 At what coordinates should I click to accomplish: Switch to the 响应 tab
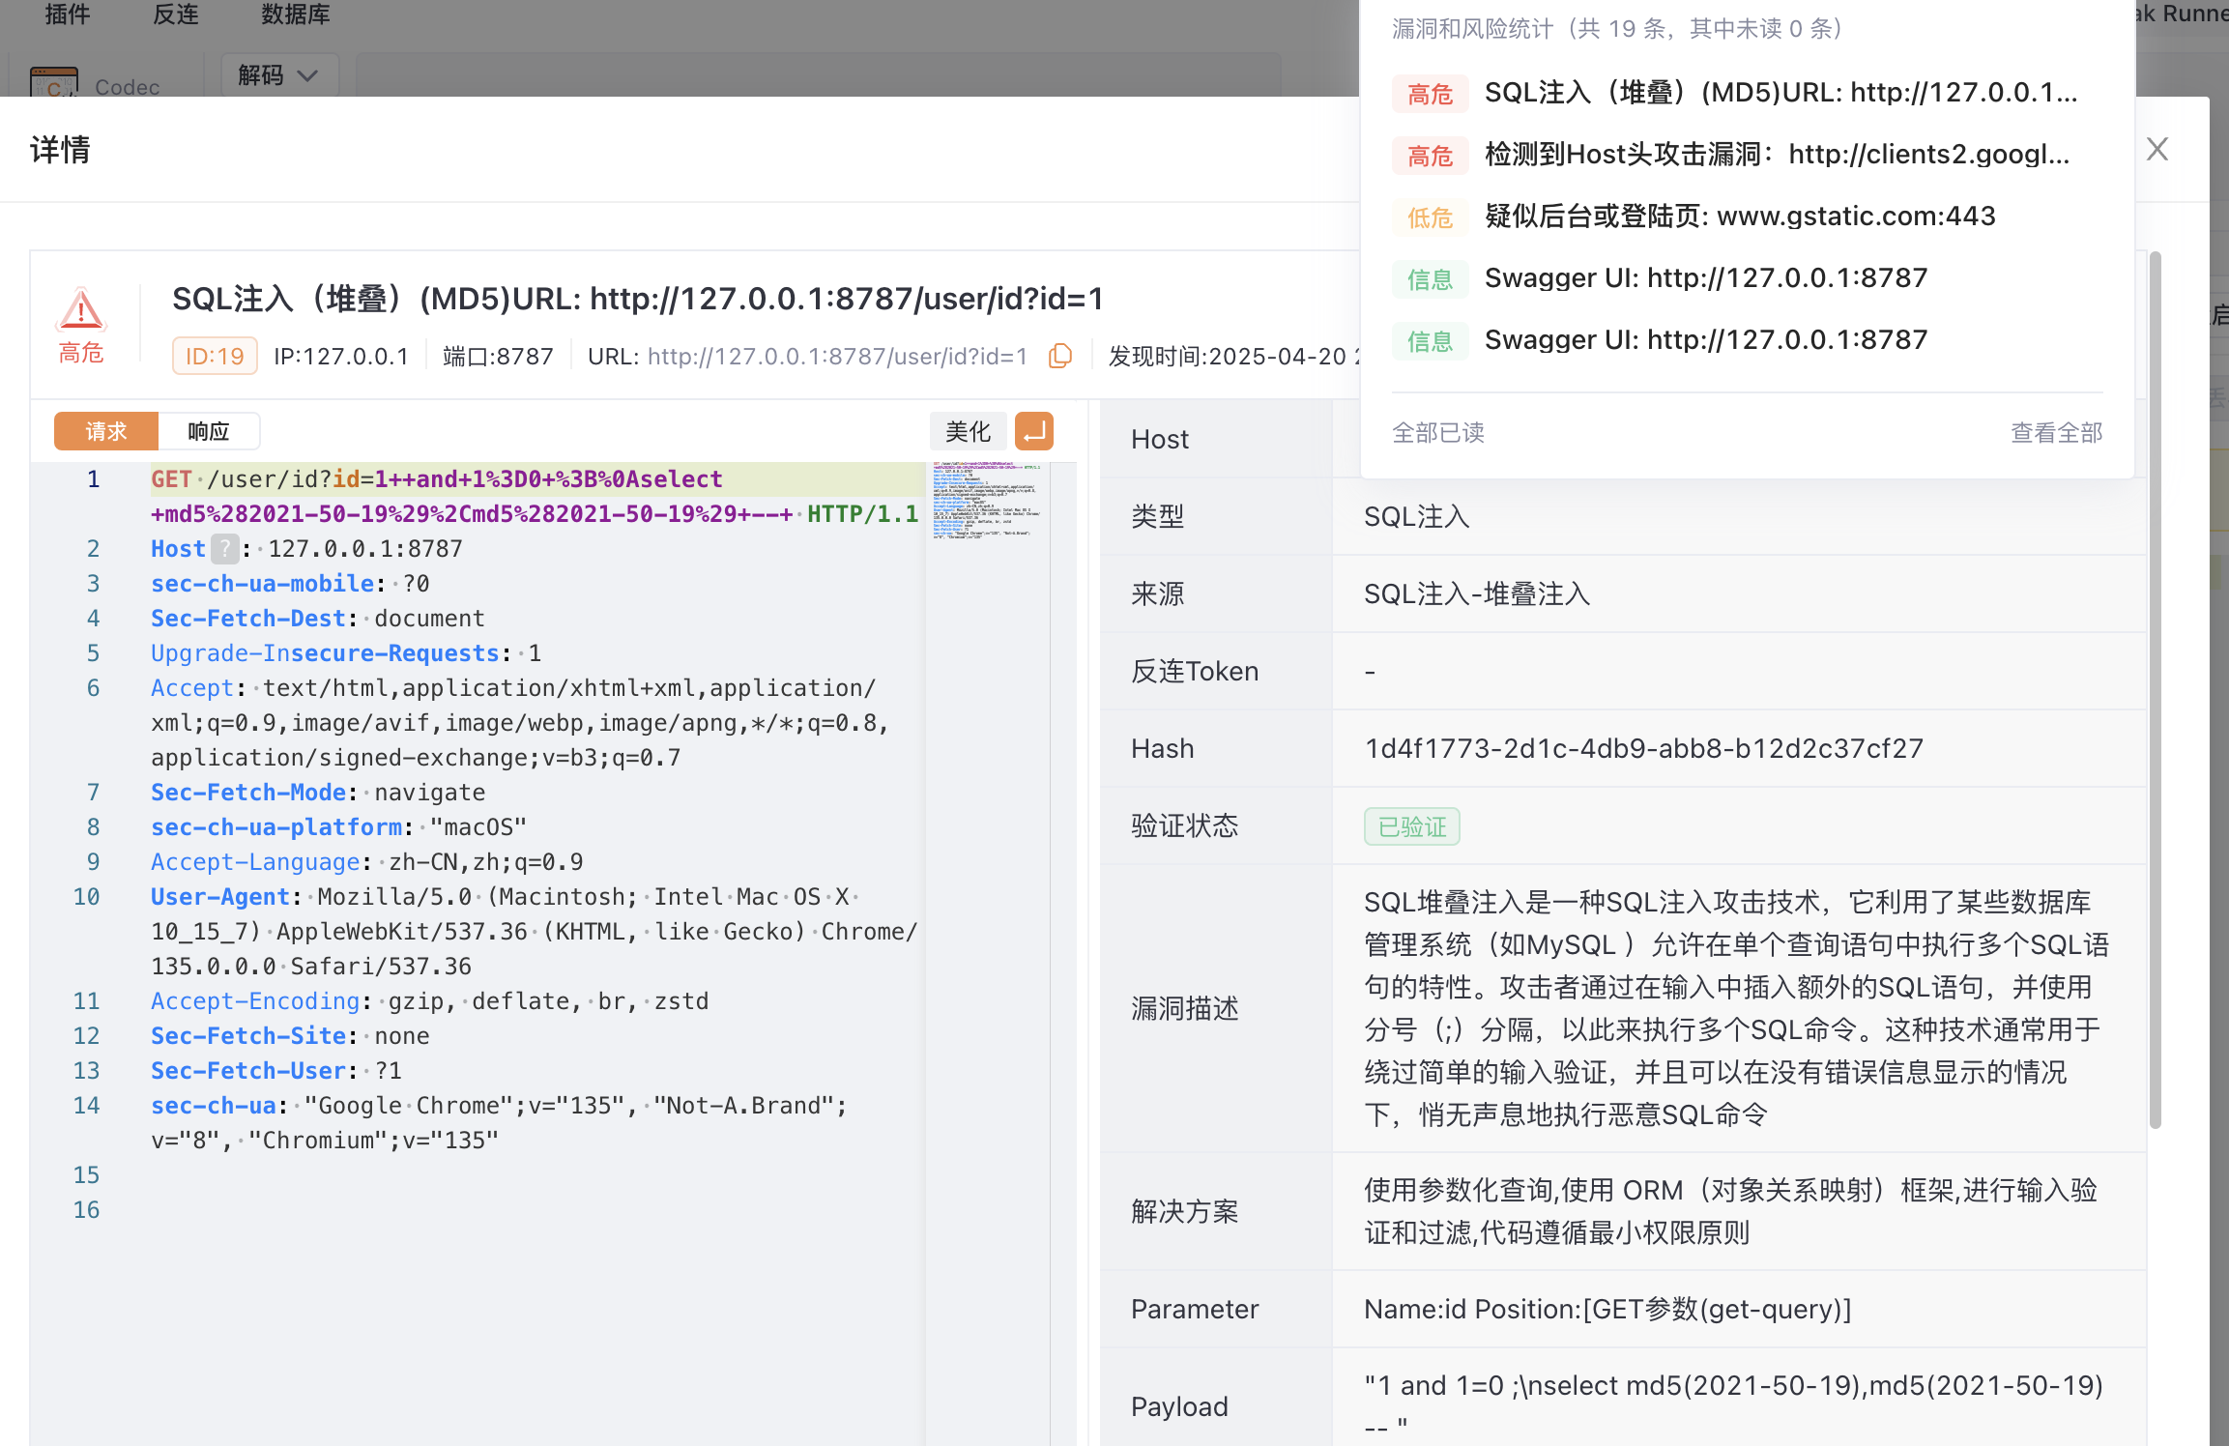209,431
